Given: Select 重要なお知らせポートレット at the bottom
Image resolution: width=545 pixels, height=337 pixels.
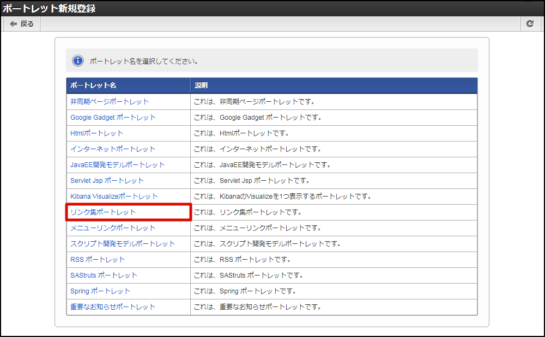Looking at the screenshot, I should click(111, 307).
